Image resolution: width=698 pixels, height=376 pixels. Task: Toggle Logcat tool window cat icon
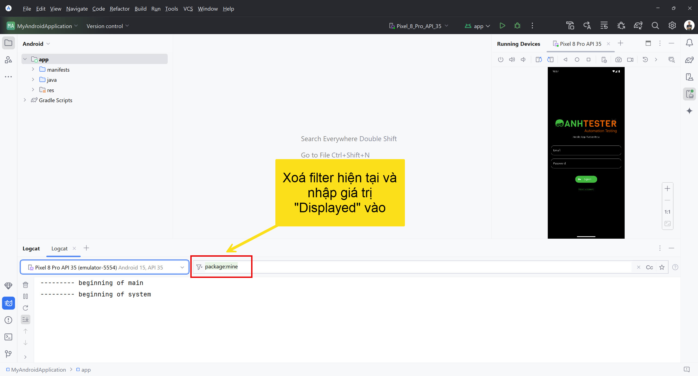8,303
